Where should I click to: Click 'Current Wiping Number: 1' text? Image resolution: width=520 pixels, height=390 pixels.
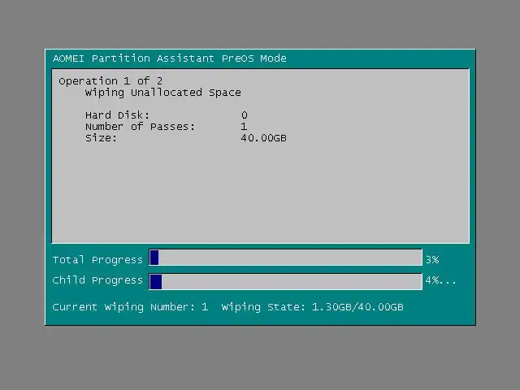130,307
